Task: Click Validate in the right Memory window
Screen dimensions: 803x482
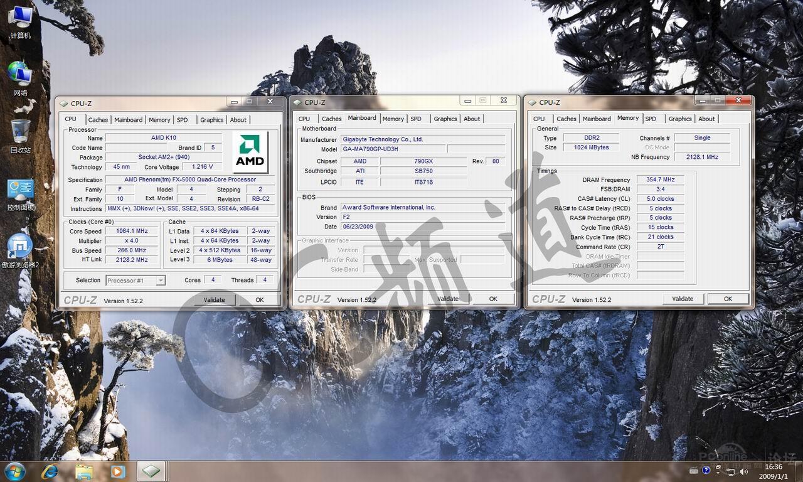Action: click(683, 299)
